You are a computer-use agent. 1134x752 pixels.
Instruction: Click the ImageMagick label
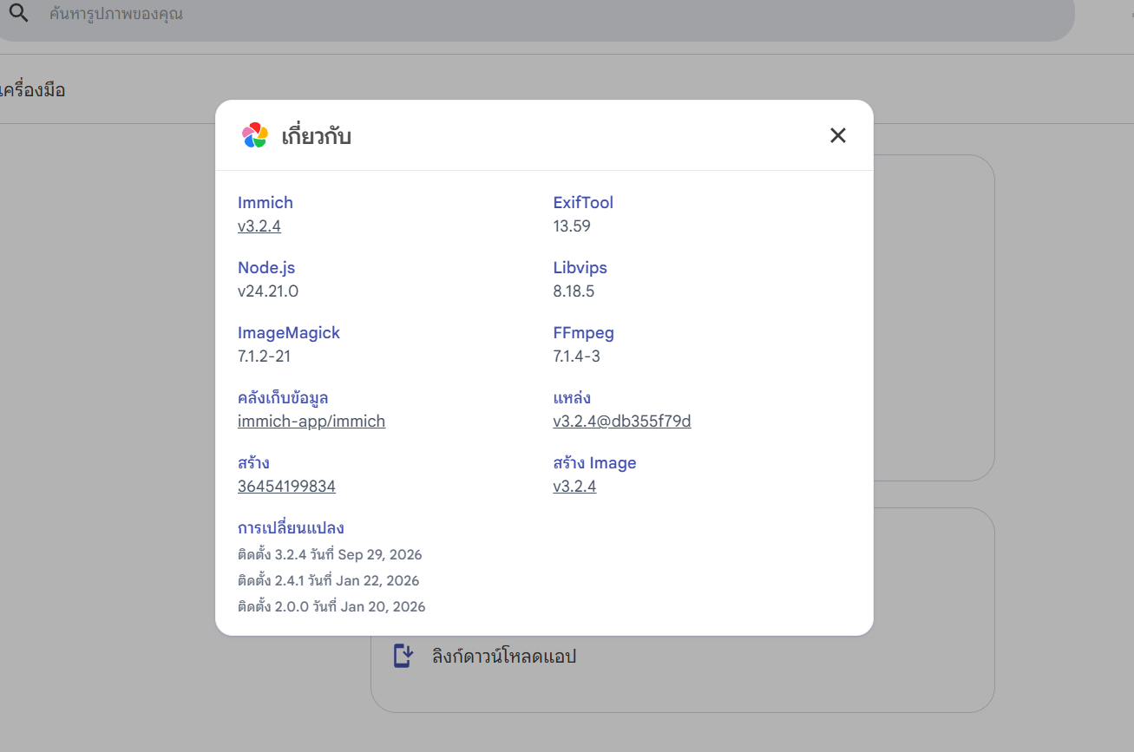click(289, 333)
